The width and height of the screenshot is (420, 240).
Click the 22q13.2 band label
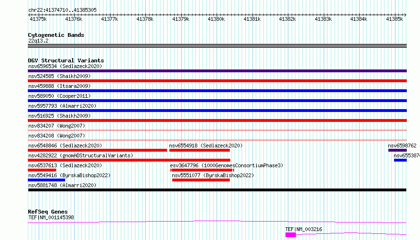coord(38,41)
